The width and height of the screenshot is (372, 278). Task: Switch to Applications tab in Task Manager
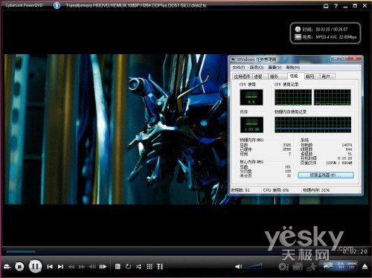[x=243, y=77]
